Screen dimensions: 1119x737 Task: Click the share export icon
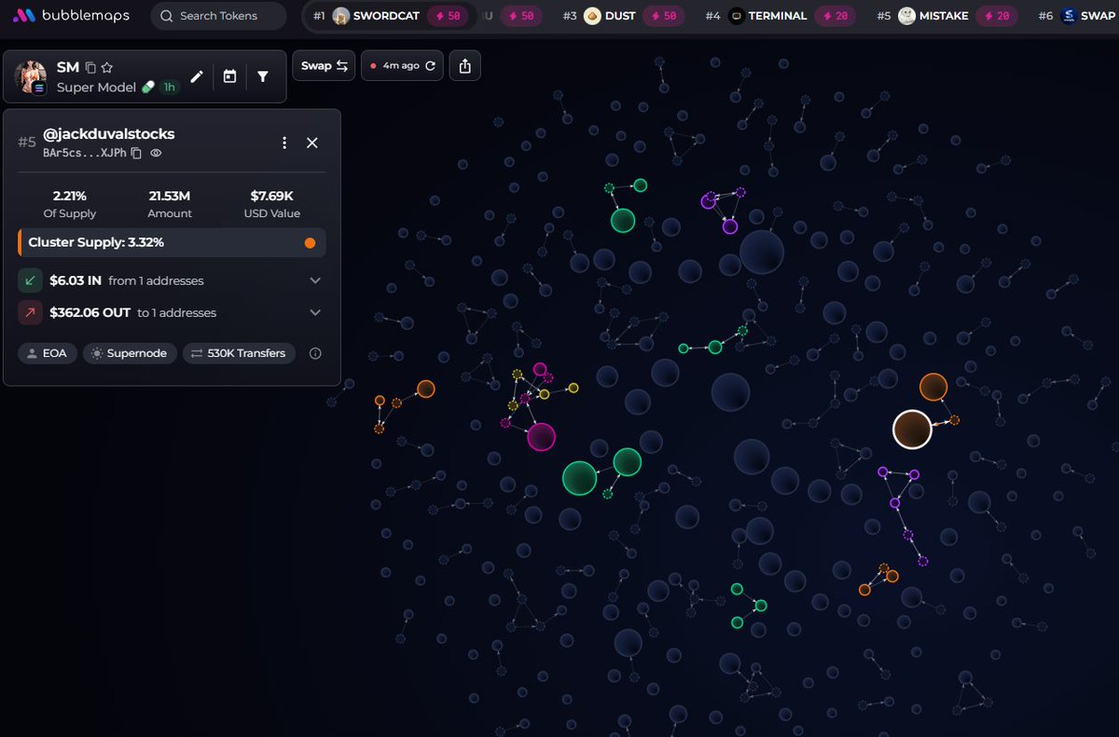[x=465, y=65]
